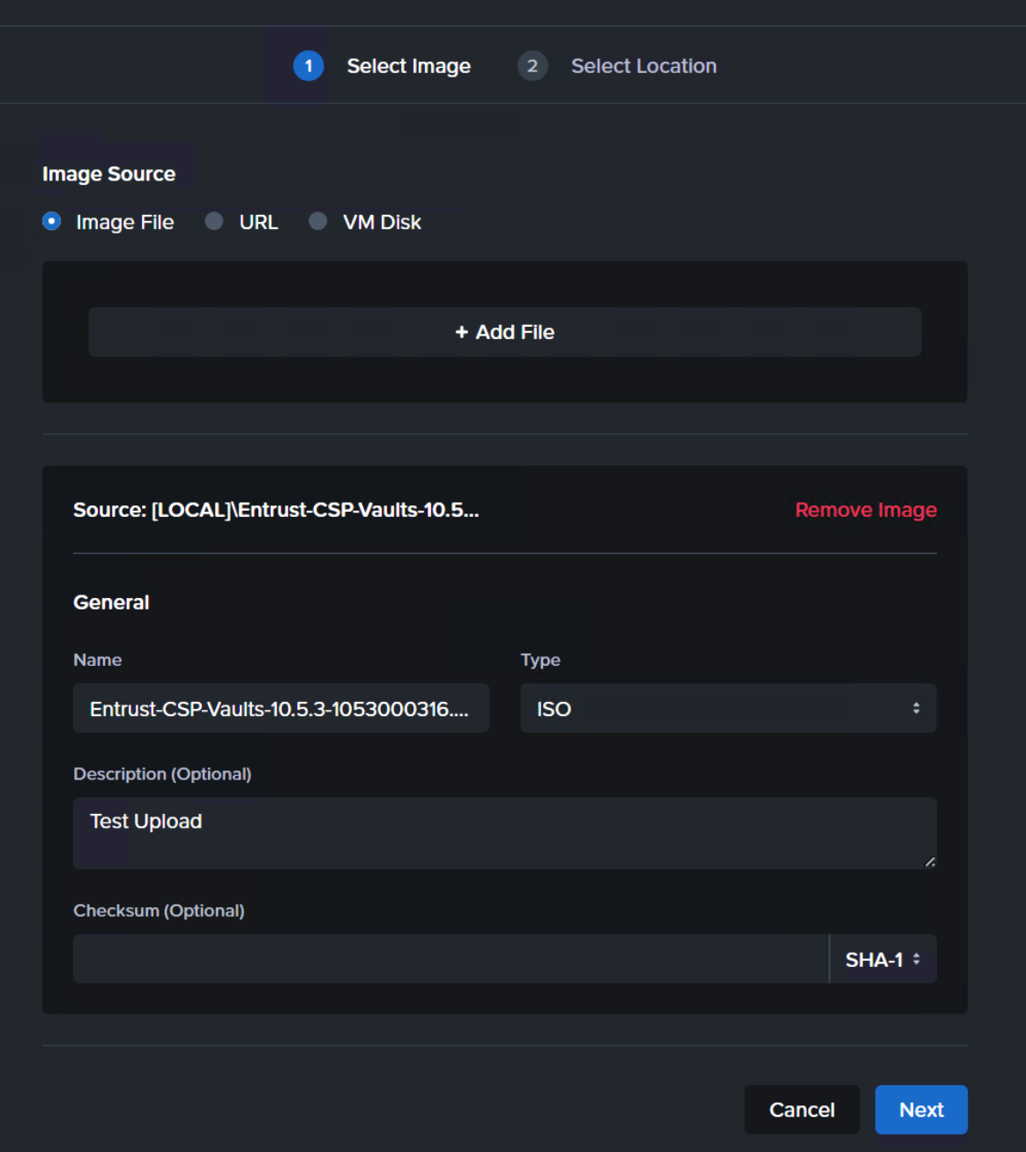This screenshot has width=1026, height=1152.
Task: Click the General section heading
Action: [x=111, y=602]
